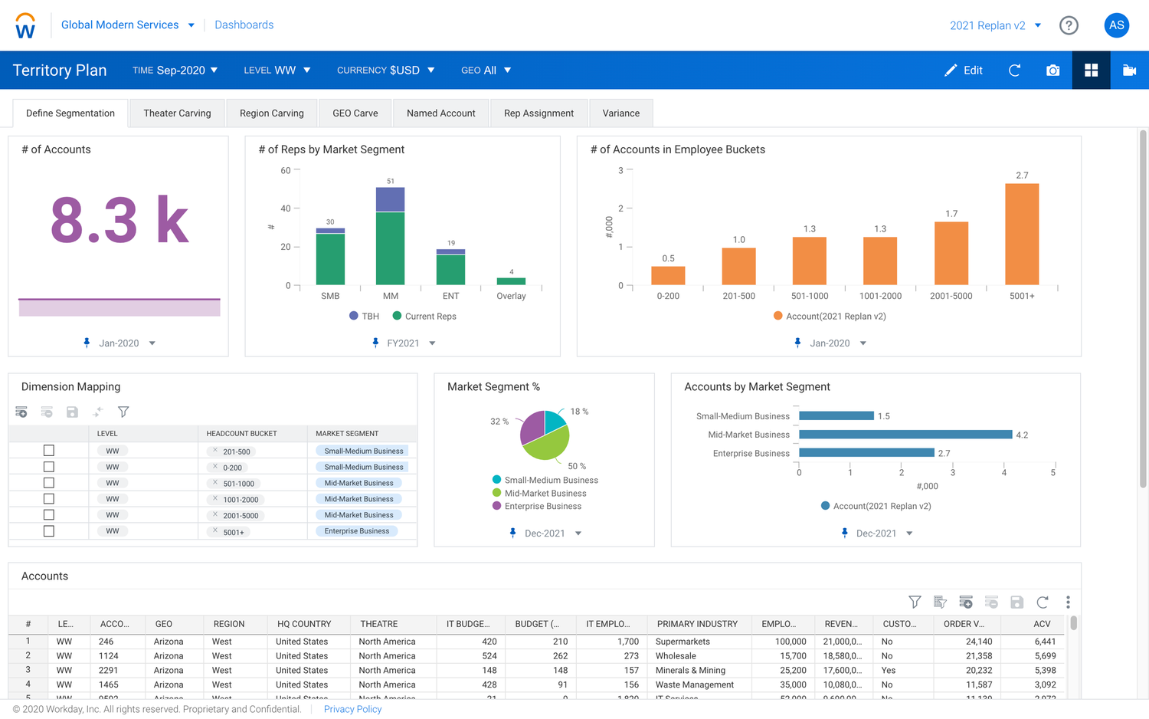Switch to the Rep Assignment tab
This screenshot has height=719, width=1149.
click(x=538, y=113)
